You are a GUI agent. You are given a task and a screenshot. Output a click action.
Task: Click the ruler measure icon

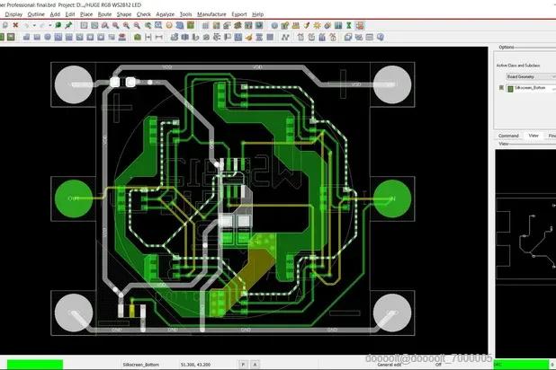point(296,25)
